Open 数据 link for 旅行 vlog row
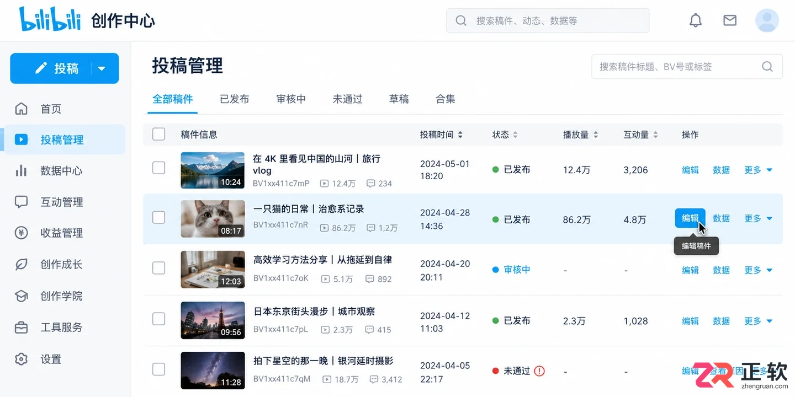Screen dimensions: 795x397 (x=722, y=170)
